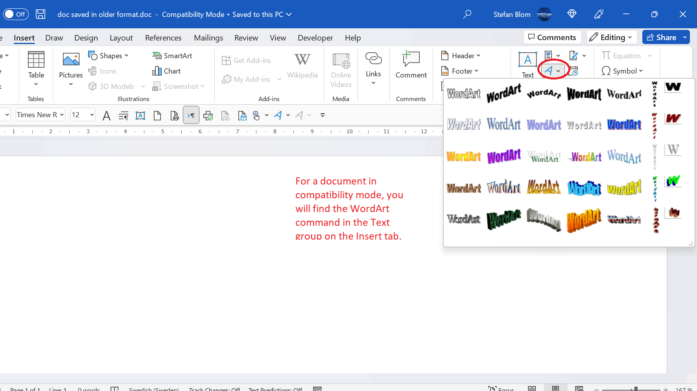Screen dimensions: 697x391
Task: Insert a SmartArt graphic
Action: pyautogui.click(x=172, y=56)
